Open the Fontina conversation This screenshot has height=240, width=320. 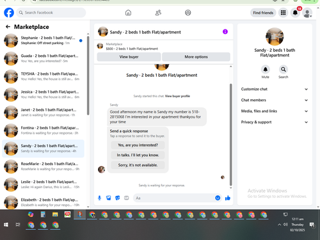tap(43, 131)
